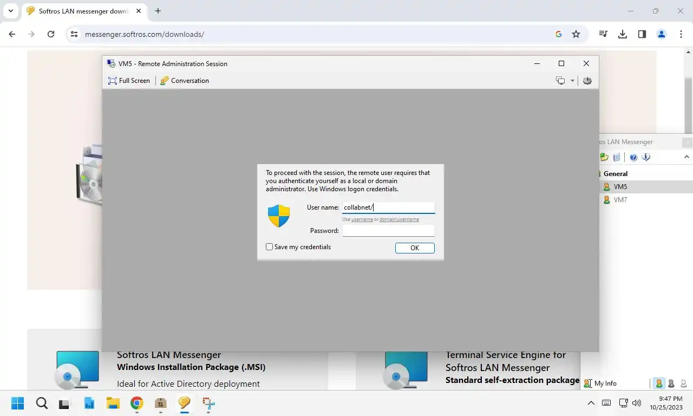The image size is (693, 416).
Task: Collapse the LAN Messenger toolbar chevron
Action: (x=687, y=157)
